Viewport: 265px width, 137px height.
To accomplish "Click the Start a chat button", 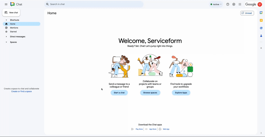I will (x=119, y=93).
